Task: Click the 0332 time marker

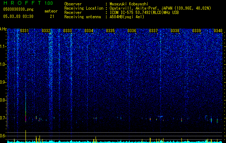Action: 46,31
